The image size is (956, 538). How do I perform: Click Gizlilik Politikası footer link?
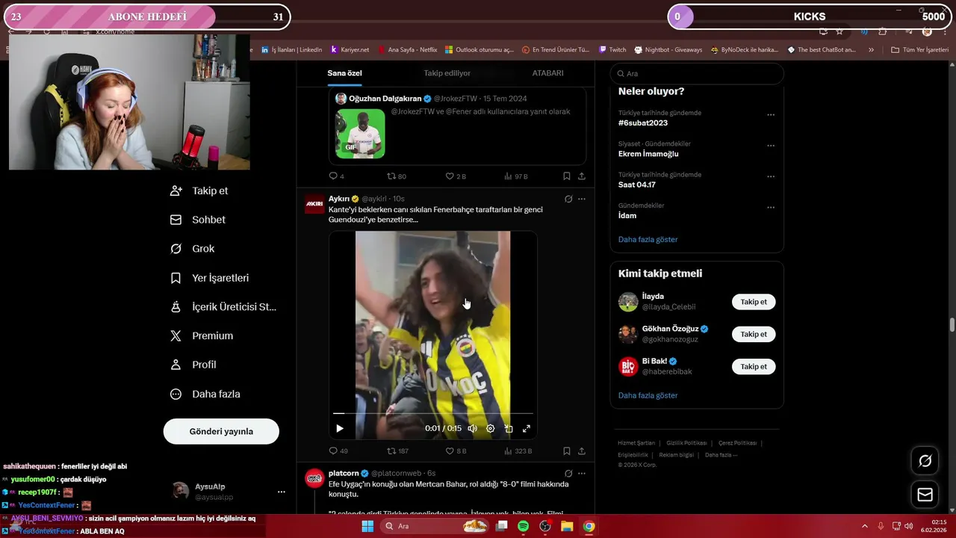click(686, 443)
